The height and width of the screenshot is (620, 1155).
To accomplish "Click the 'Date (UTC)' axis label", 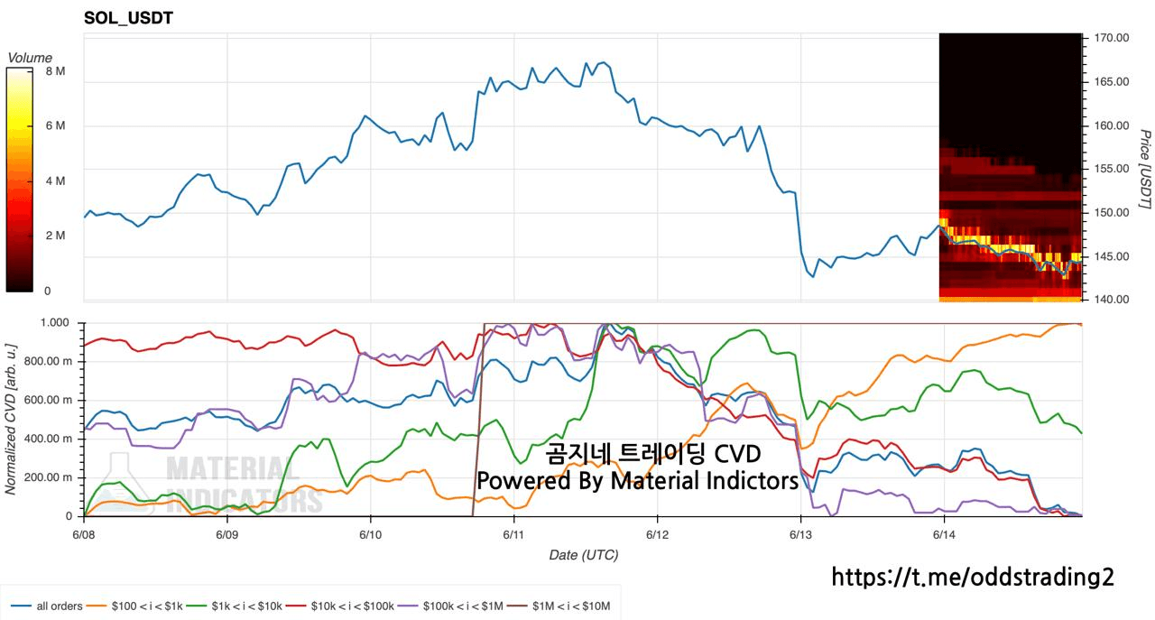I will 583,555.
